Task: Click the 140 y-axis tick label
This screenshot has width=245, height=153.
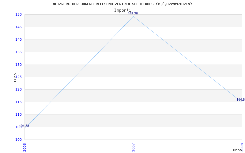Action: (18, 40)
